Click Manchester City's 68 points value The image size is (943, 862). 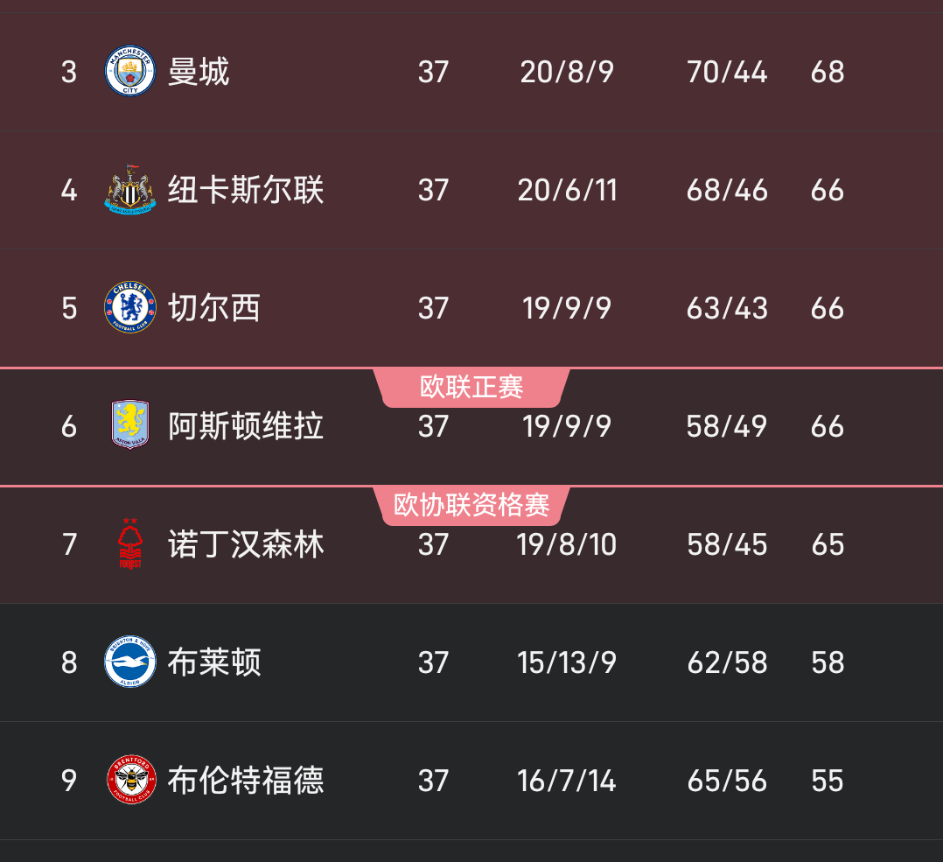(826, 73)
